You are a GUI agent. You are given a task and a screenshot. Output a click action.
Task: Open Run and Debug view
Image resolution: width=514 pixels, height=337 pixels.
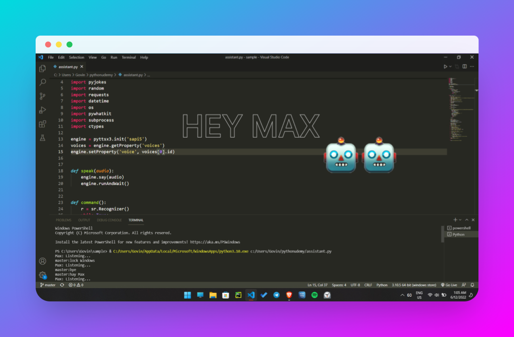click(x=43, y=110)
